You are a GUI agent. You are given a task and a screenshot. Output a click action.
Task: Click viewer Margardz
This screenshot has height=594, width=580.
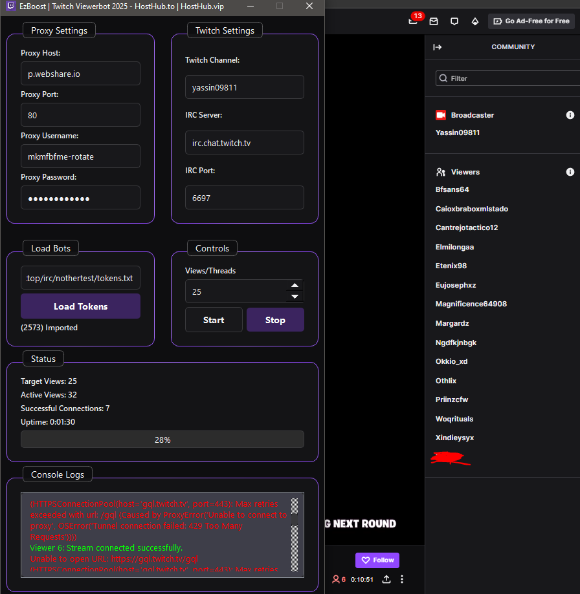coord(452,323)
